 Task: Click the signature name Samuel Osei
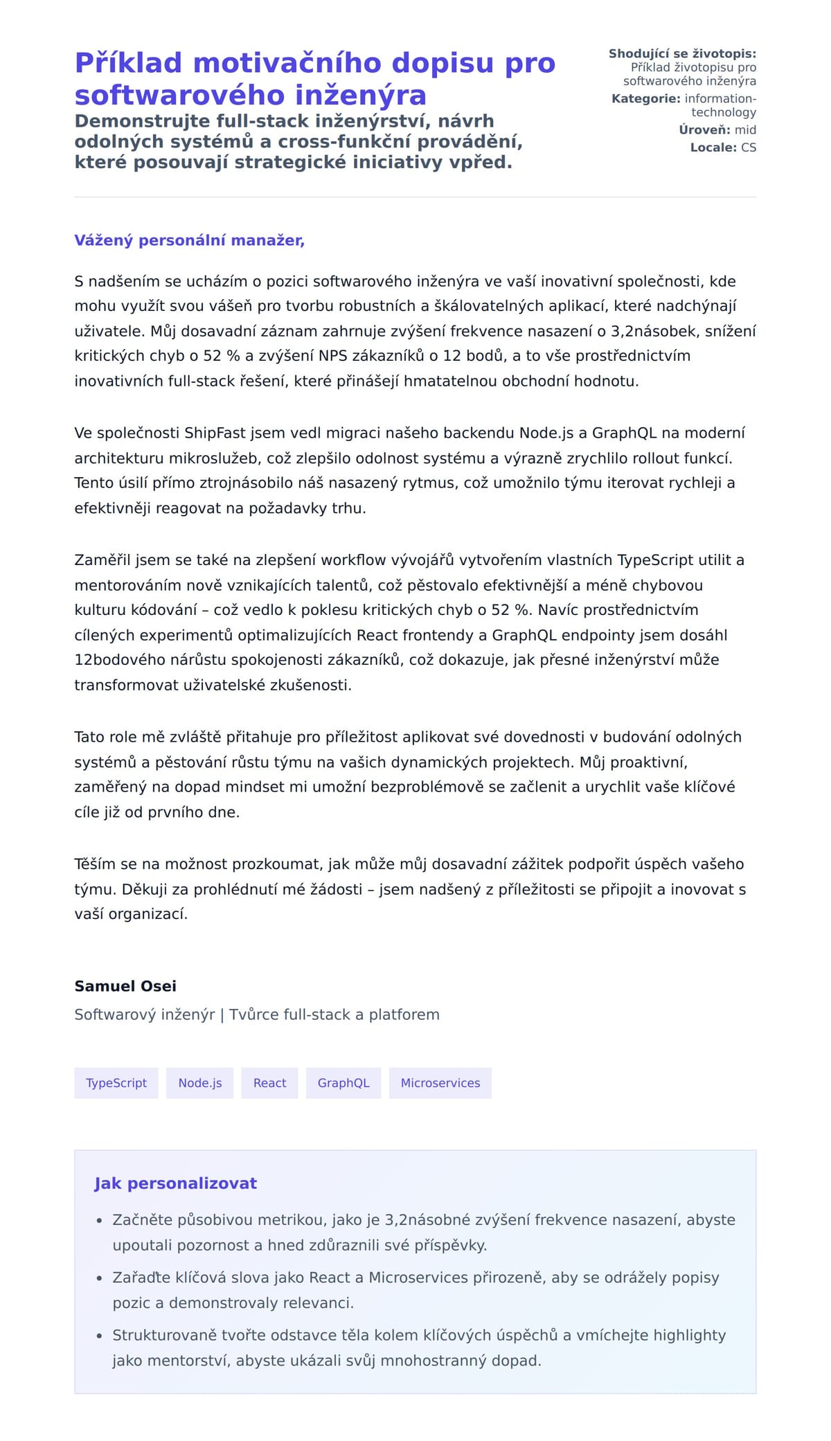(125, 986)
